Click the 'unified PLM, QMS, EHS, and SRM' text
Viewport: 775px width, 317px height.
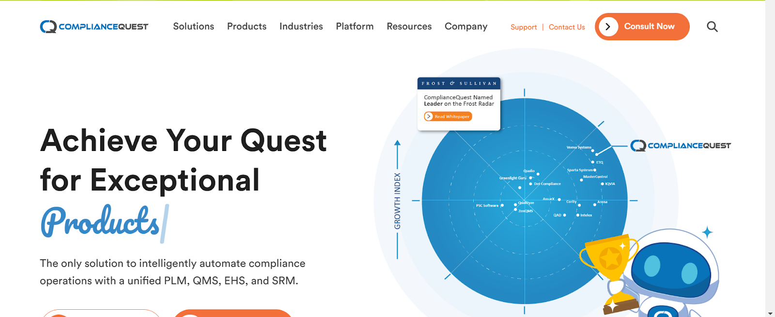(x=213, y=281)
